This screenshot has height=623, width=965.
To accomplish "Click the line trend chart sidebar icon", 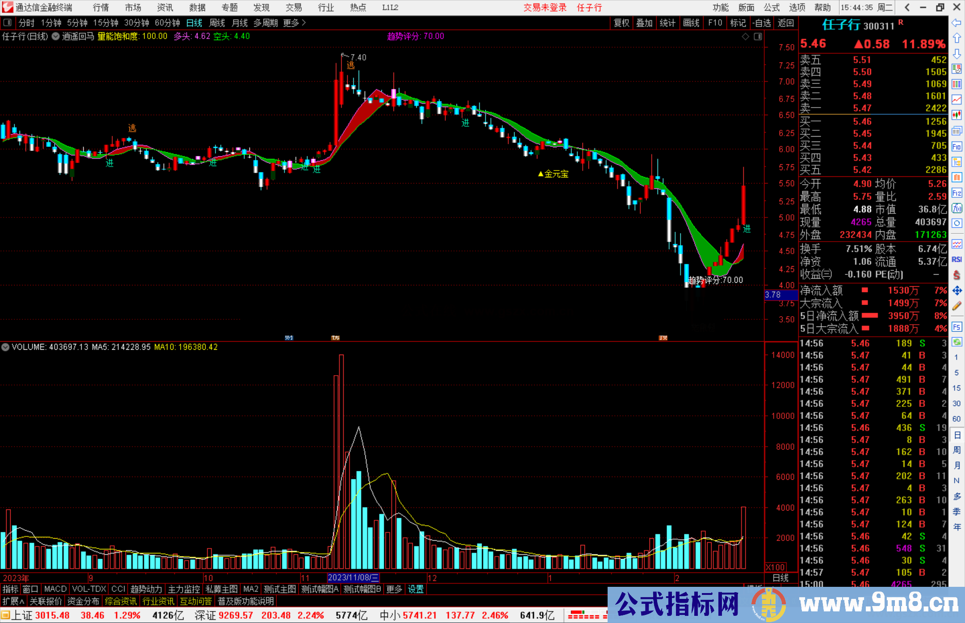I will (957, 99).
